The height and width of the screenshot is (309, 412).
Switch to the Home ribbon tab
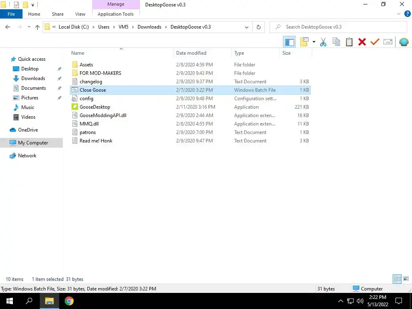coord(34,14)
